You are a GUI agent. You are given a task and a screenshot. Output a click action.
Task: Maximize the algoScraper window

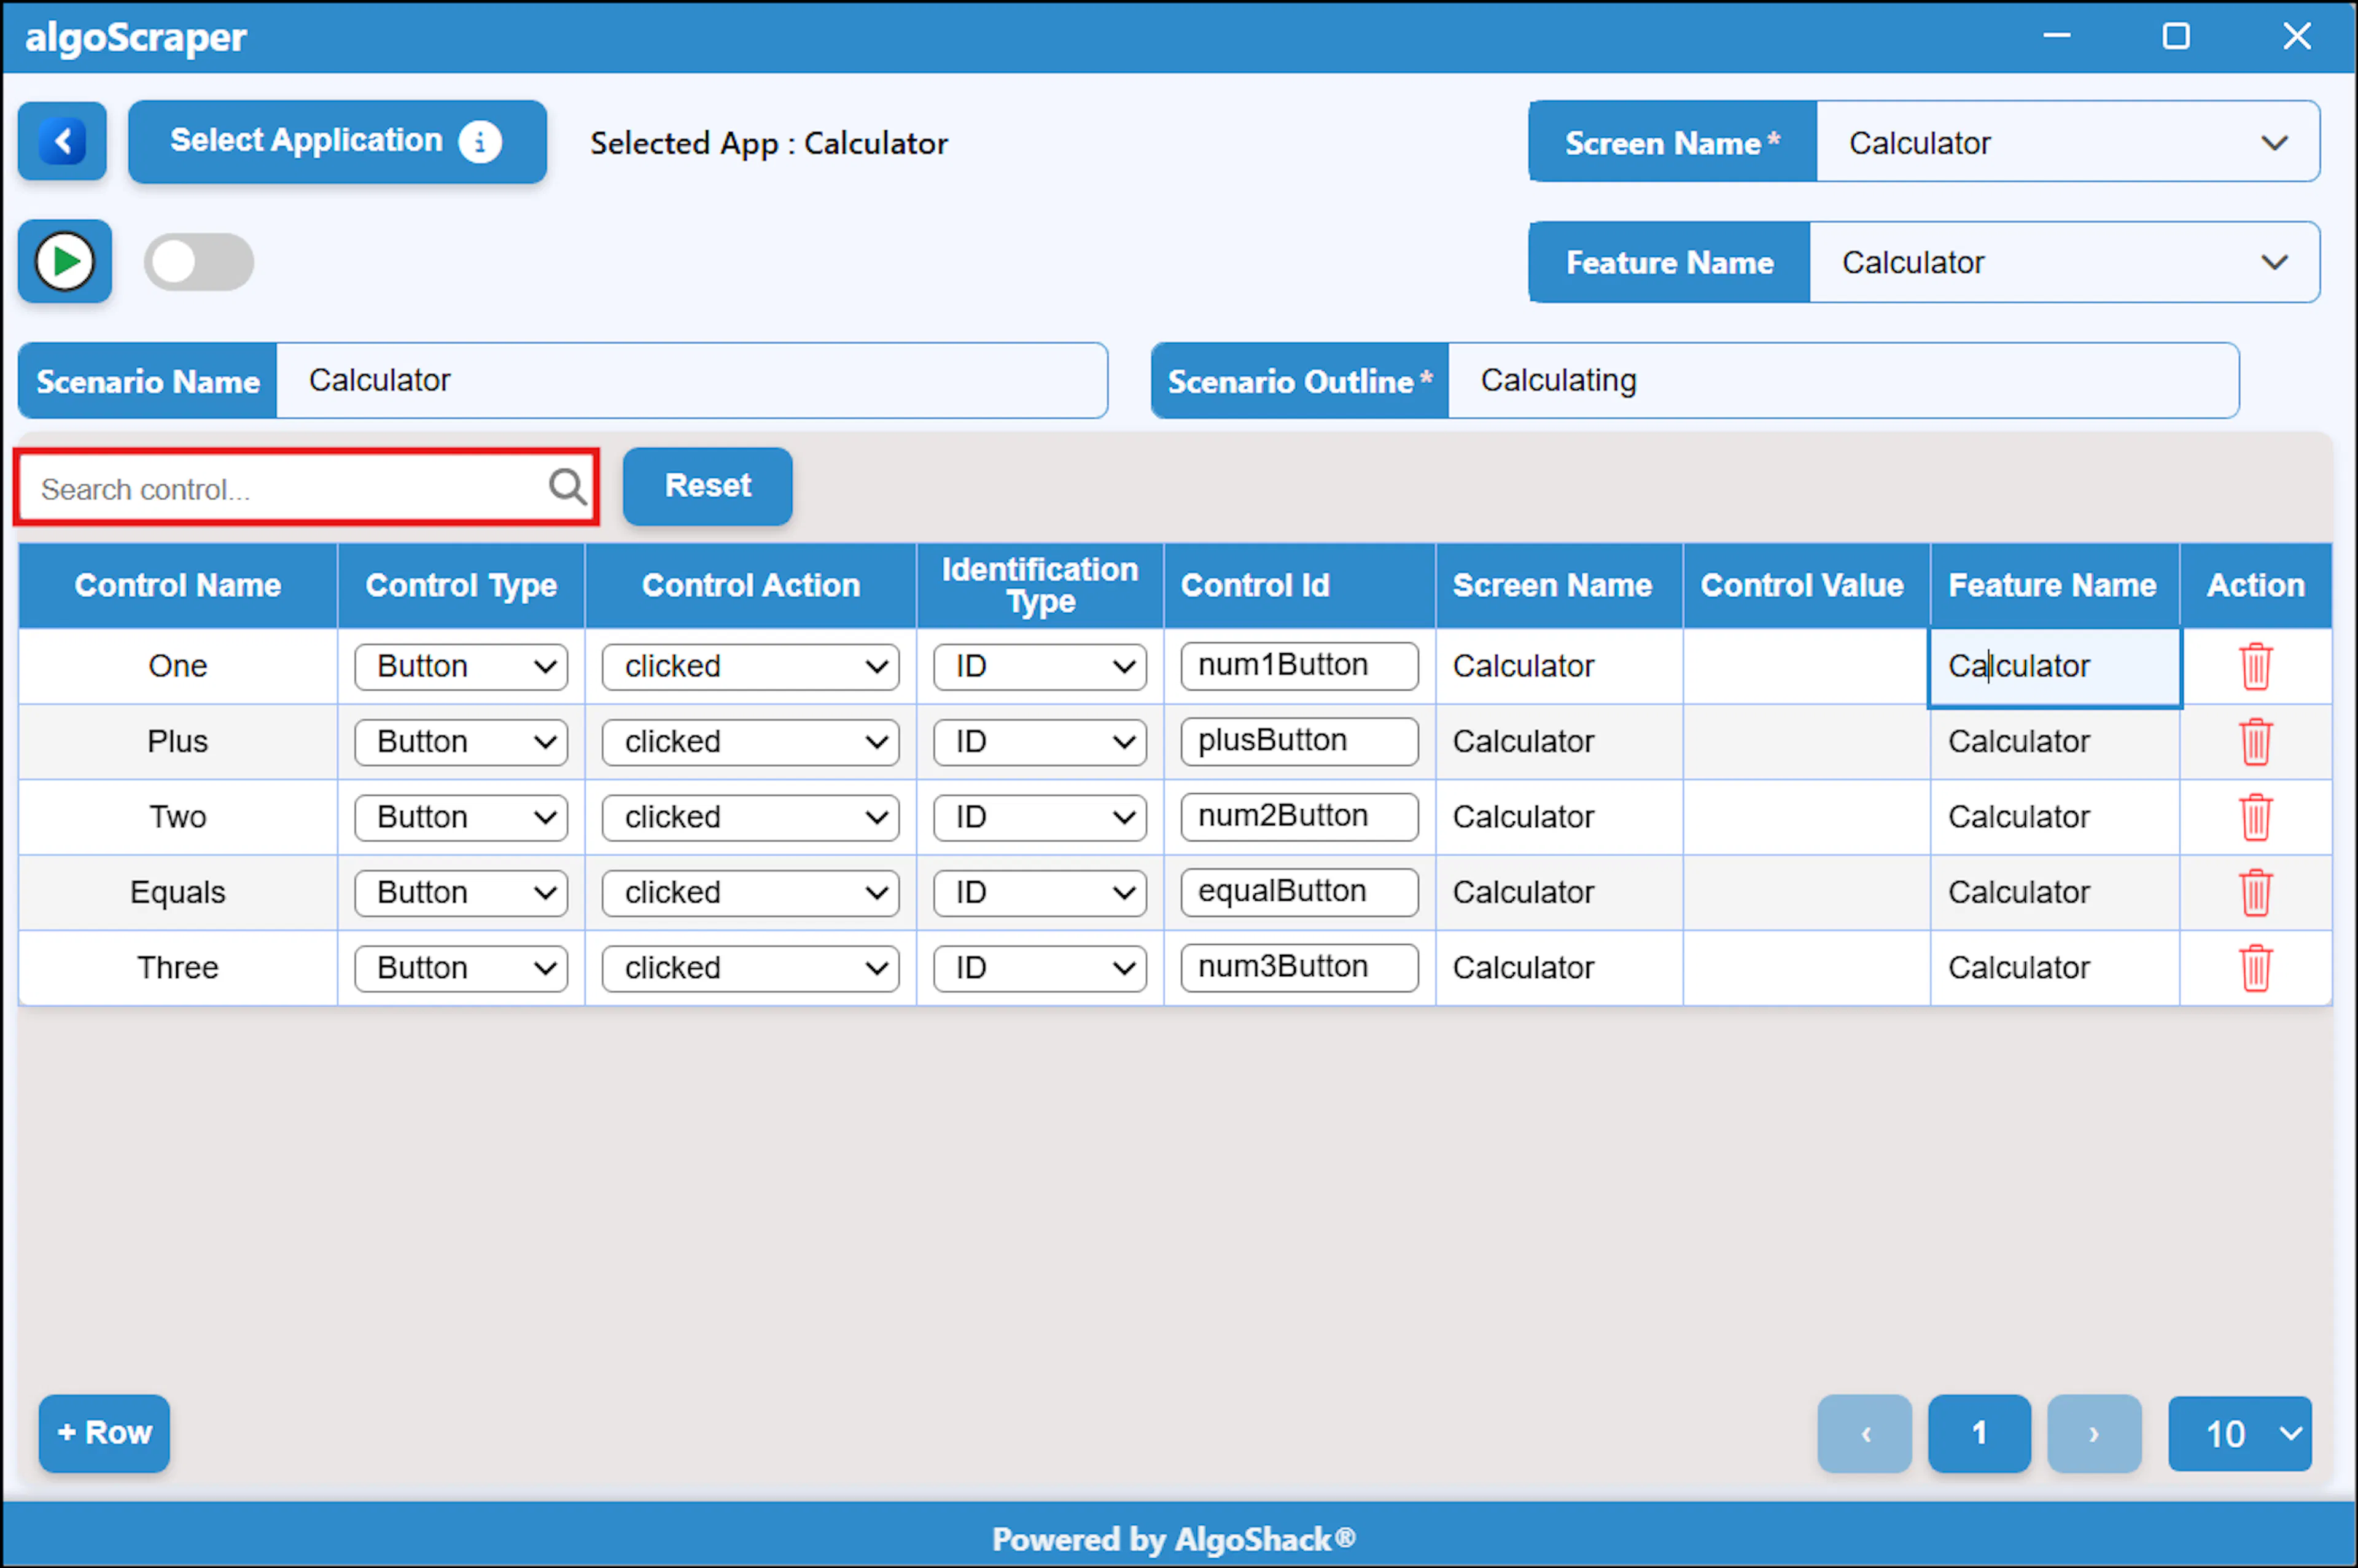[x=2176, y=36]
